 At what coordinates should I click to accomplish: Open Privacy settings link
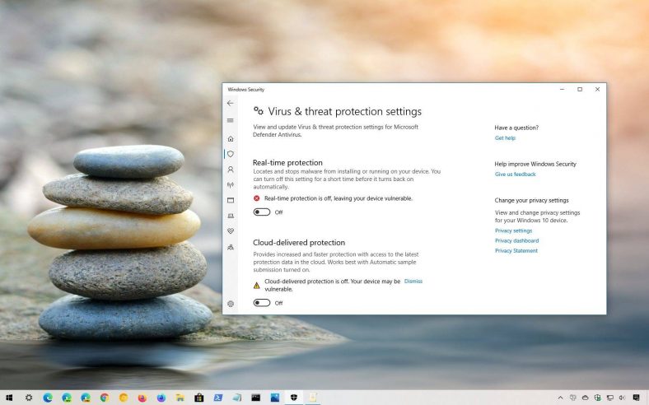(513, 230)
